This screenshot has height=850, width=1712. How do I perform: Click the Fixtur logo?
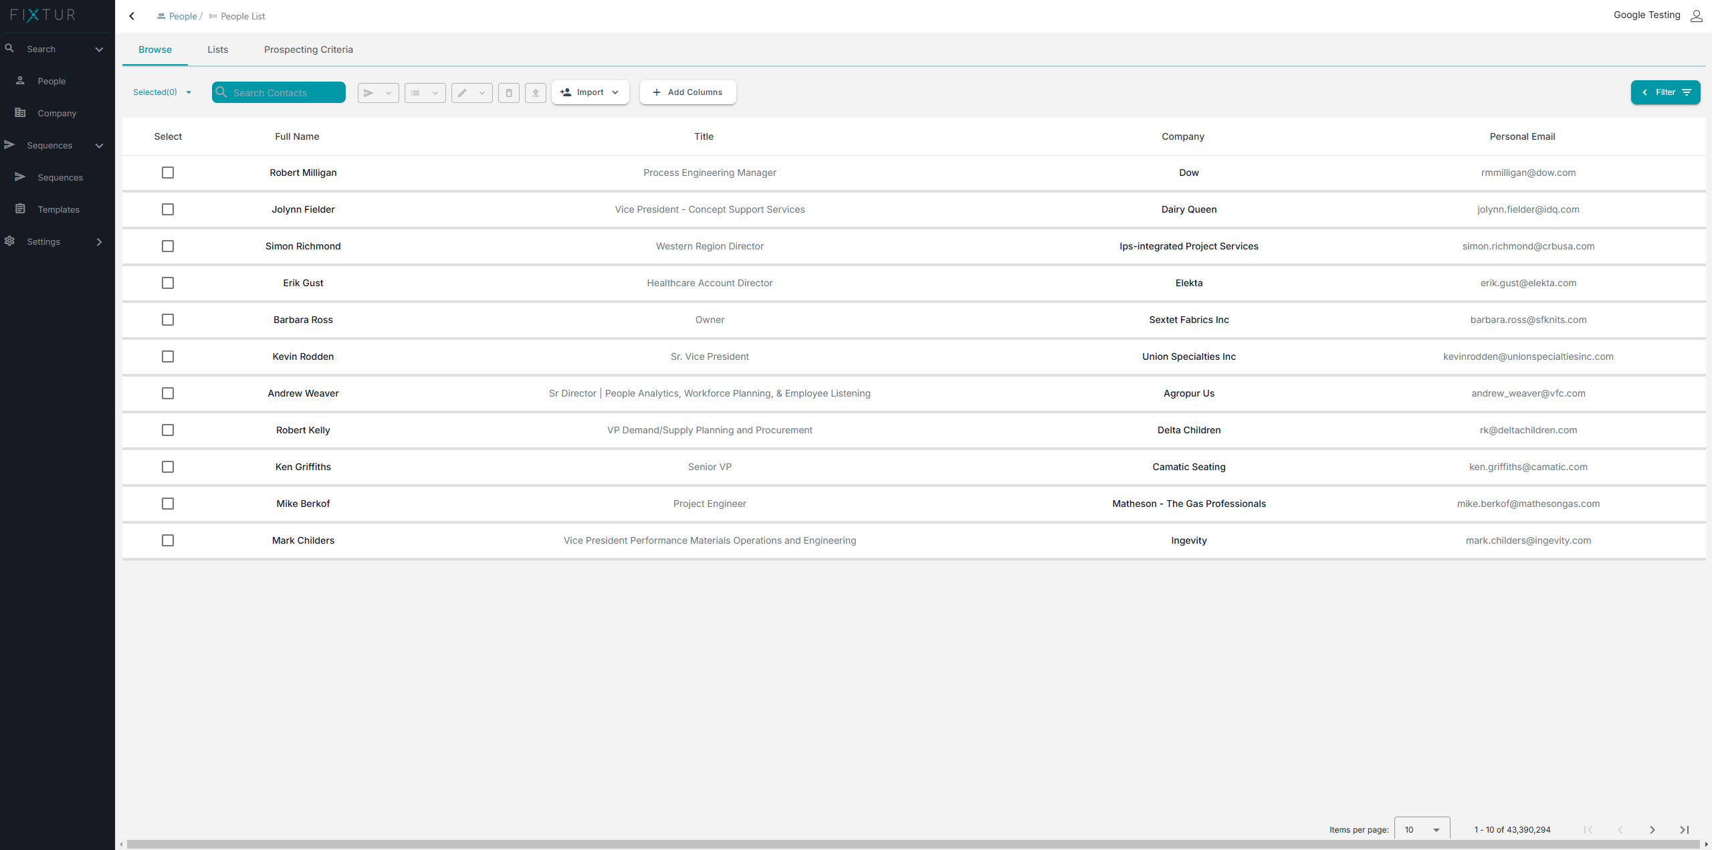[43, 15]
